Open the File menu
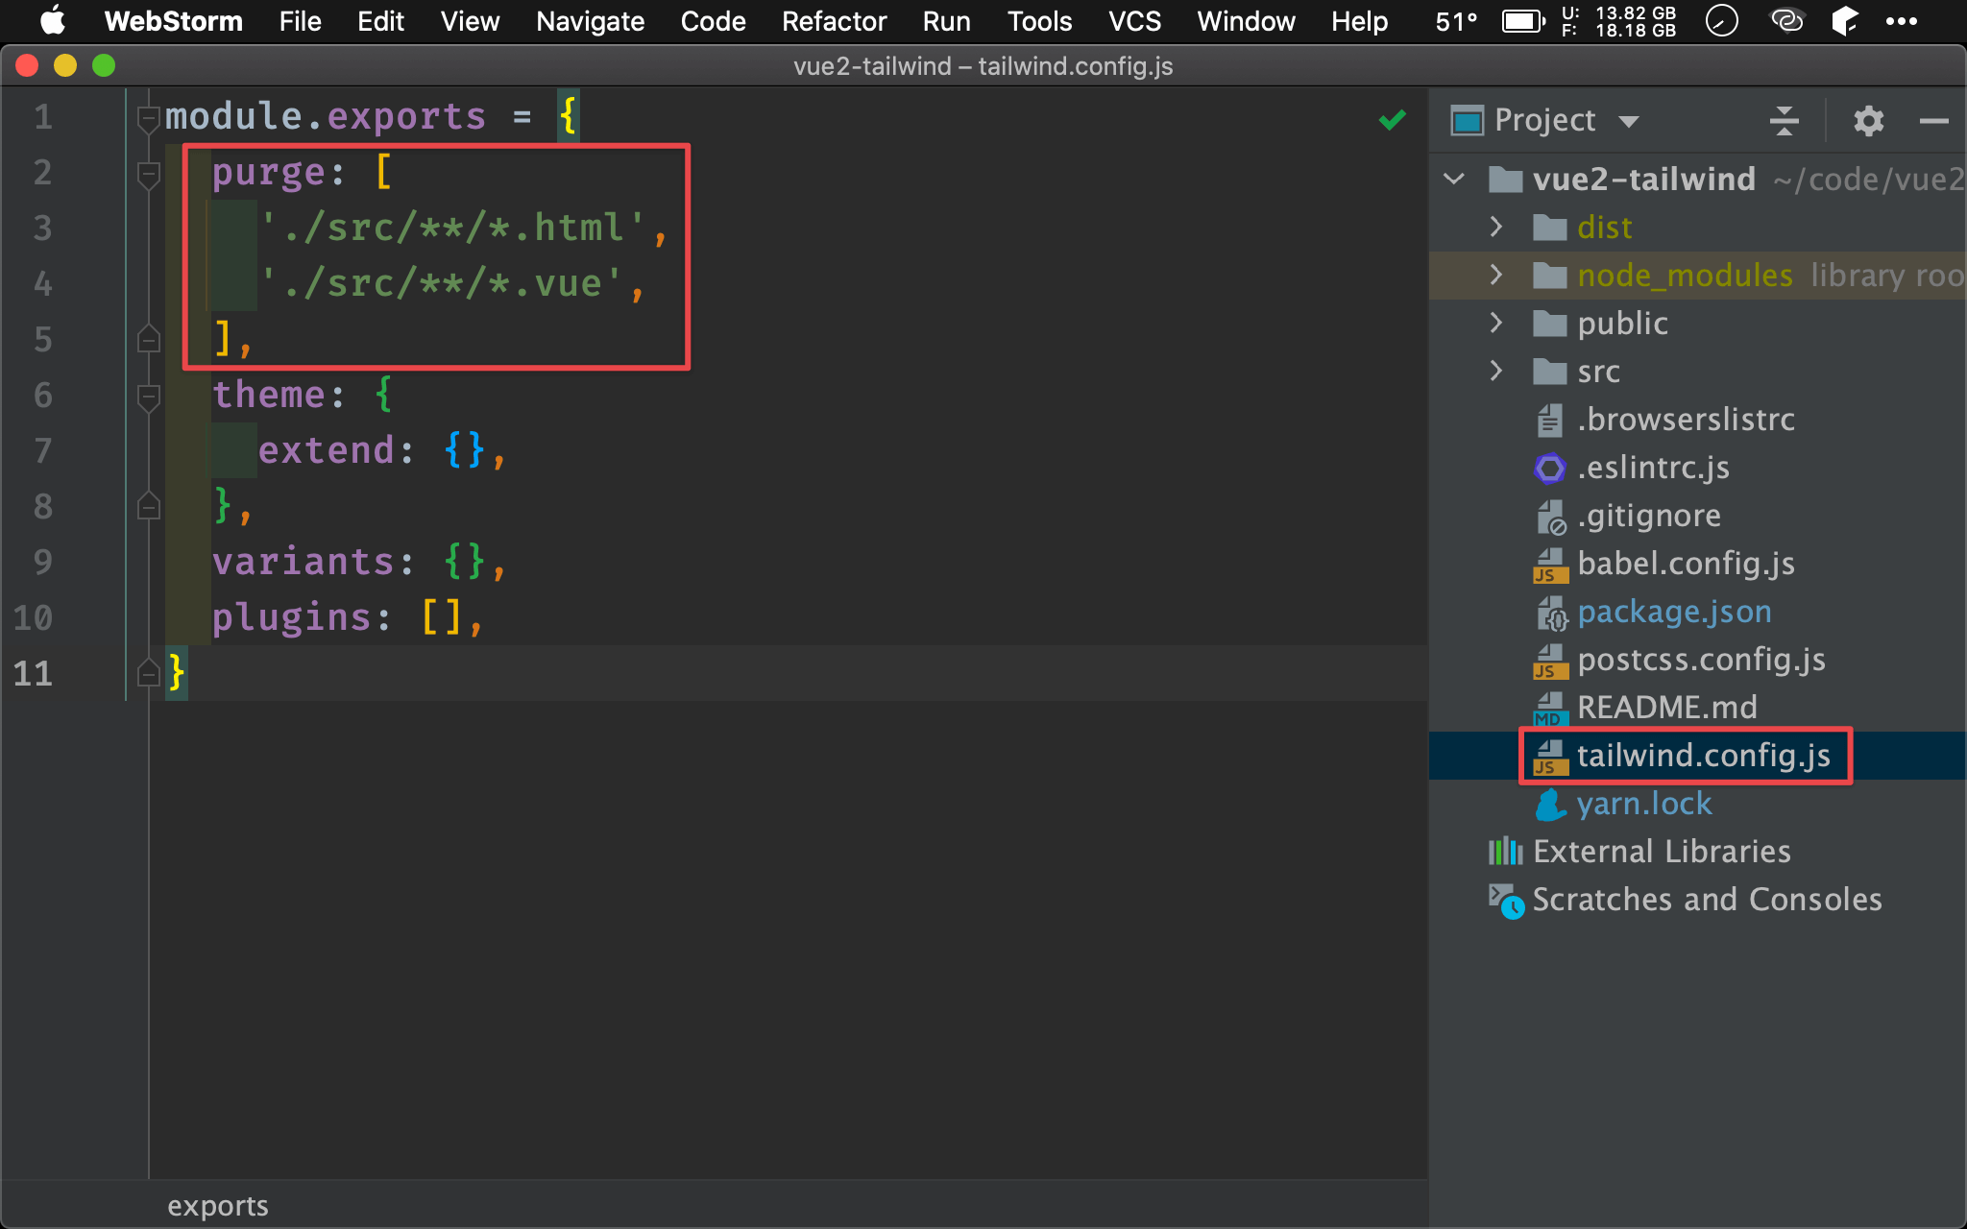 [300, 21]
